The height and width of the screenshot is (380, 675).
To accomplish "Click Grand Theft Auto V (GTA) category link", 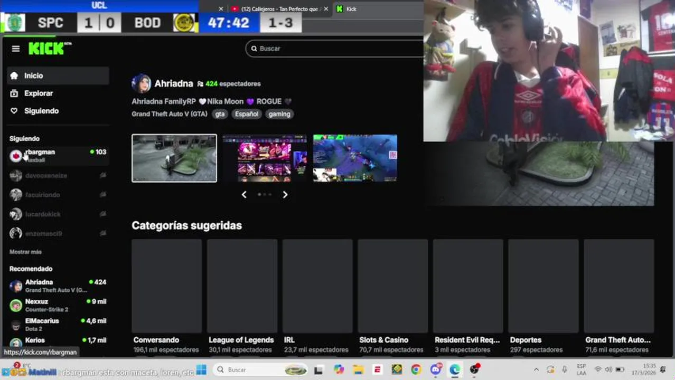I will click(170, 114).
